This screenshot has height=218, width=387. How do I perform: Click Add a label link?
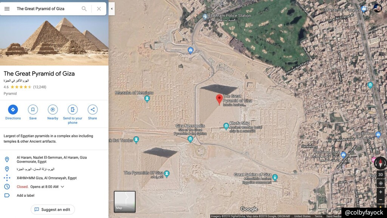click(x=25, y=196)
